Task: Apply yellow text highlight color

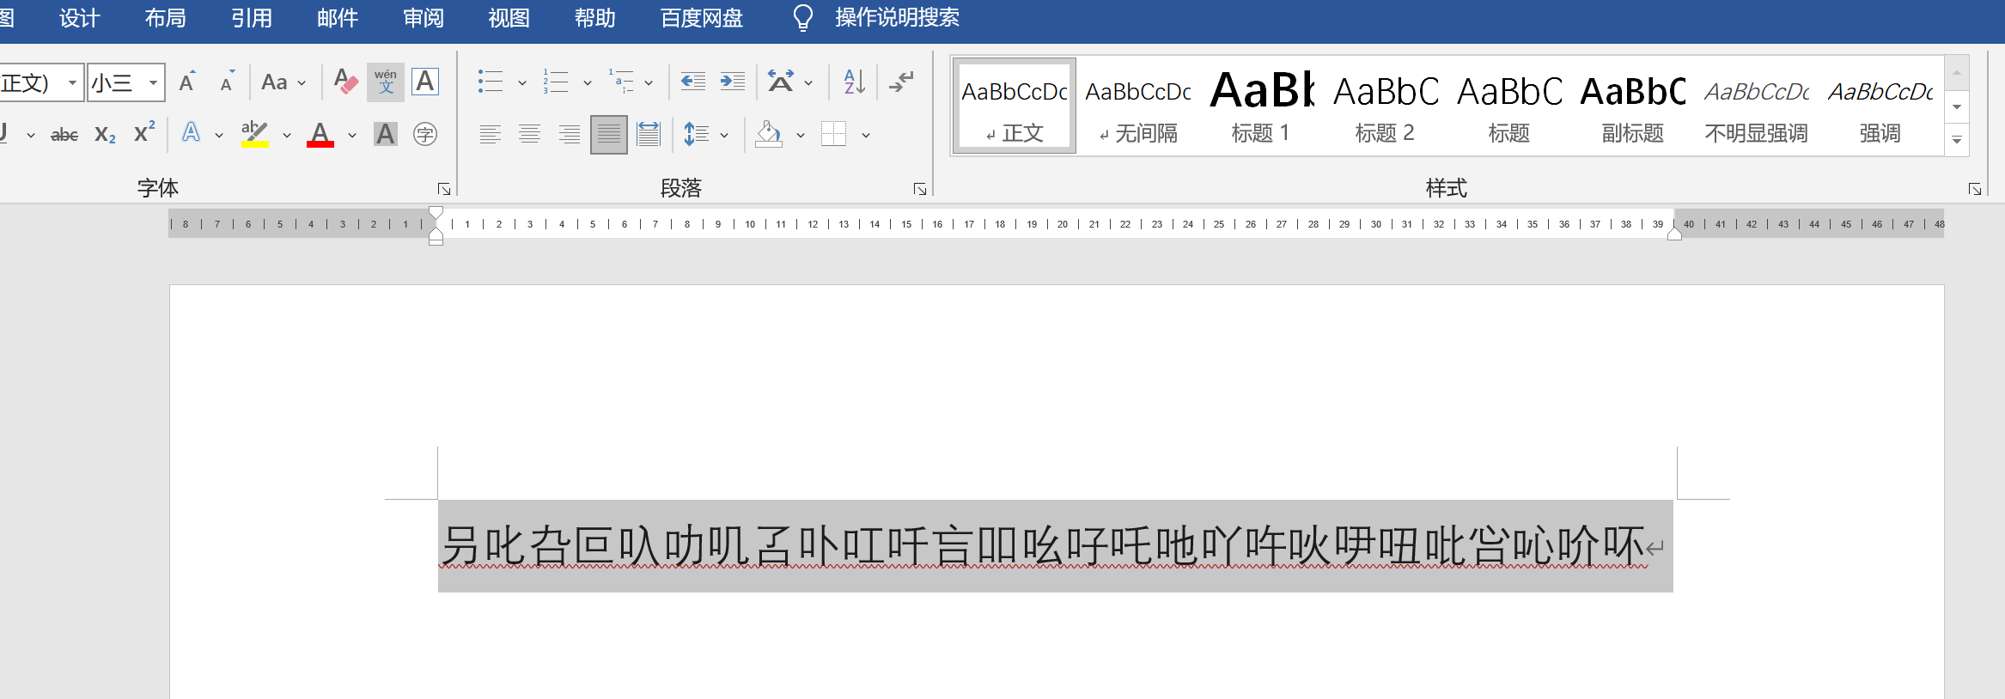Action: tap(255, 134)
